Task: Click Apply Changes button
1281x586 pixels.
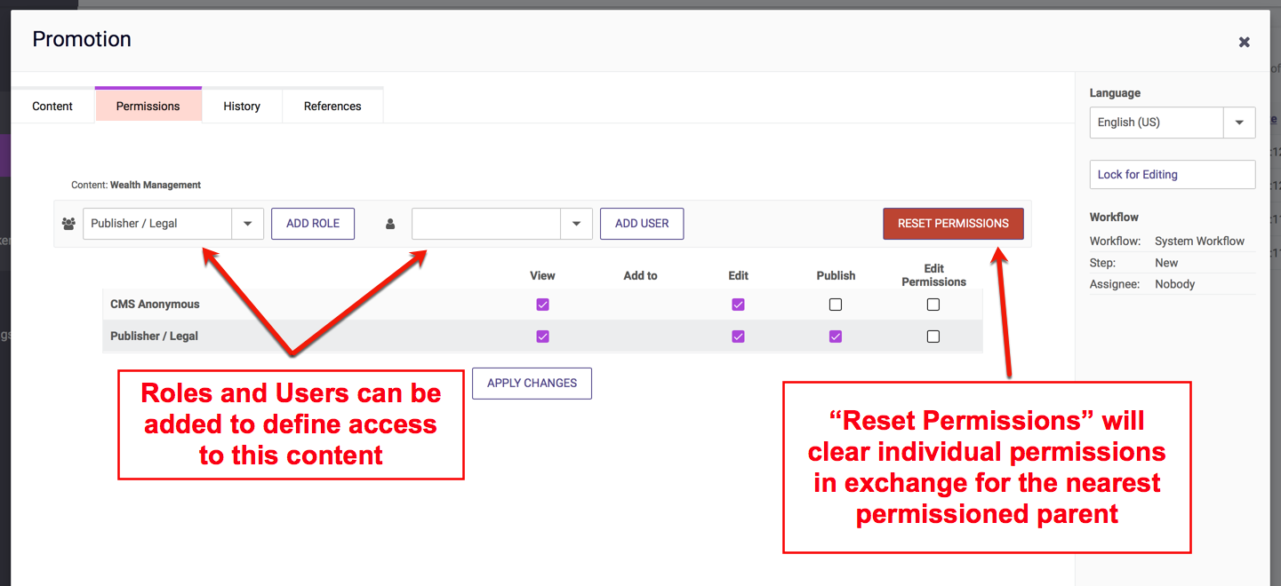Action: tap(532, 384)
